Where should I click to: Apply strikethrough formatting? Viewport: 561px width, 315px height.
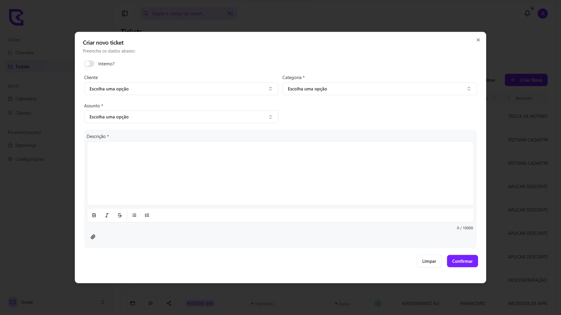[x=120, y=215]
